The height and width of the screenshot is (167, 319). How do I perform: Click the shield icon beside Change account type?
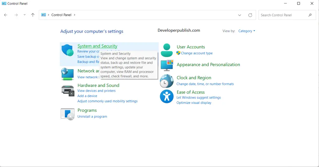178,53
